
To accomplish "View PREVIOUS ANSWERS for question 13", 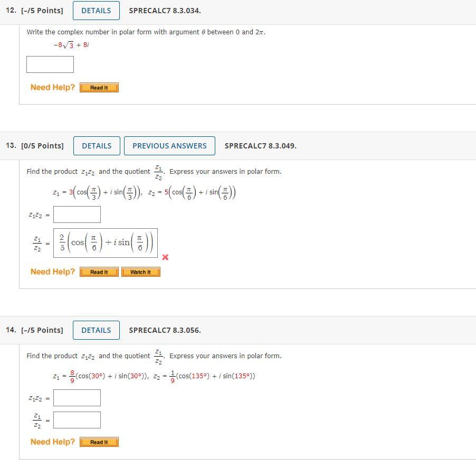I will 169,145.
